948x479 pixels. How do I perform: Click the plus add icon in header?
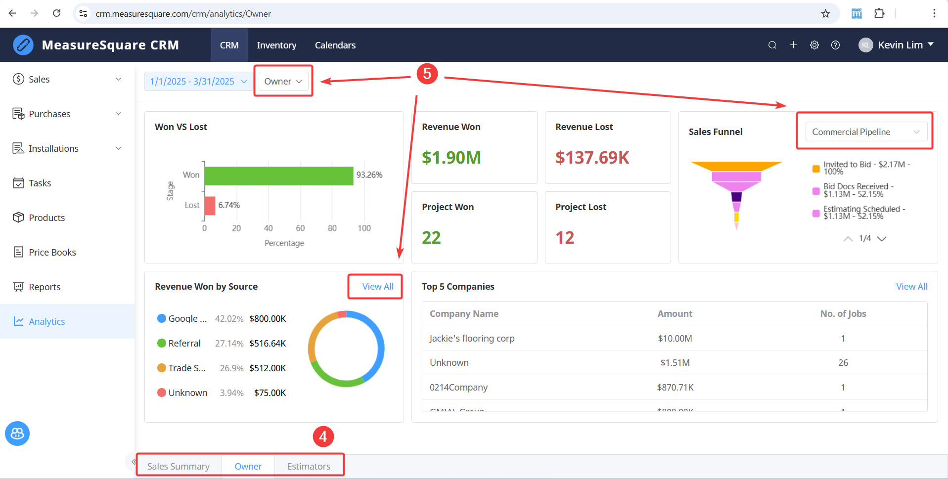[x=793, y=45]
